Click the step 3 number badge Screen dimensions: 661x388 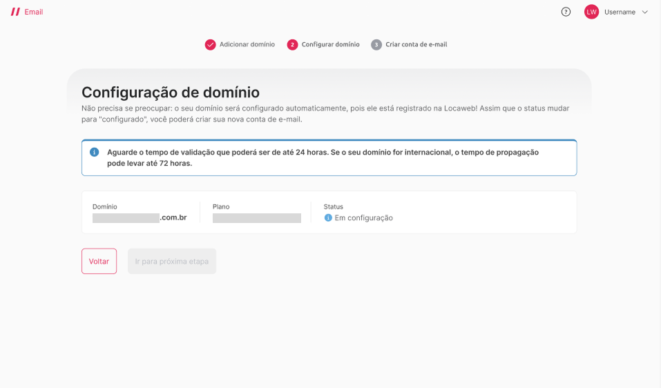pyautogui.click(x=376, y=45)
